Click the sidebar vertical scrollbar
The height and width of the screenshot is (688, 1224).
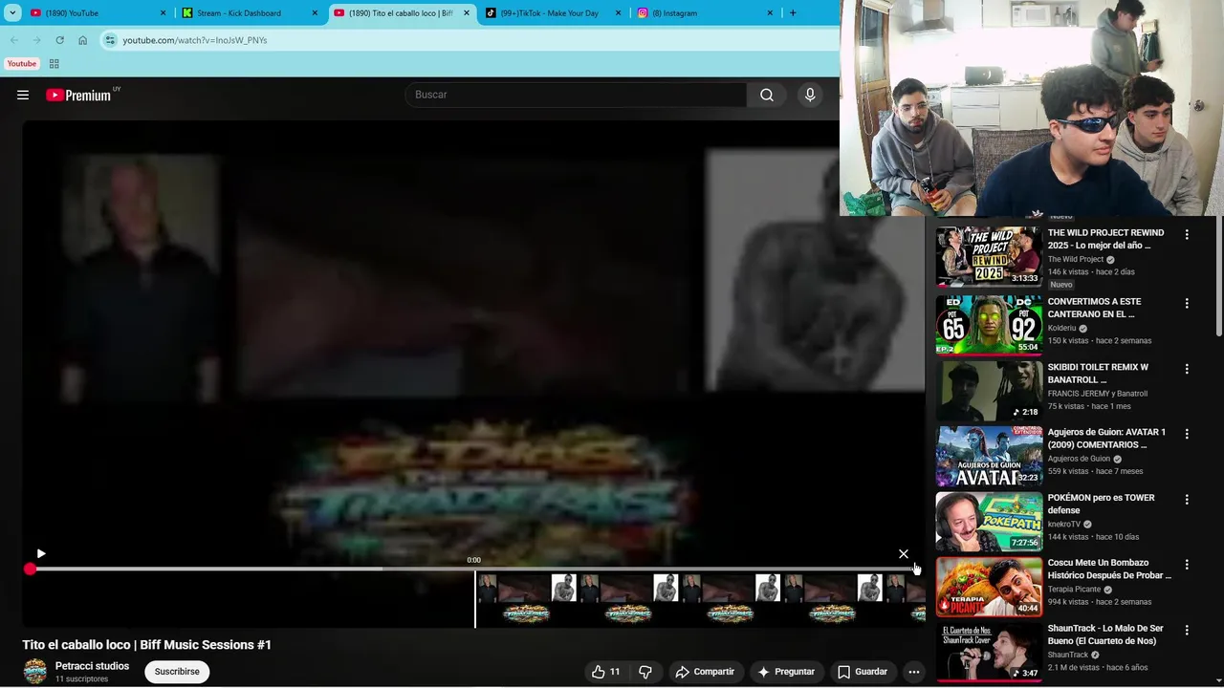tap(1219, 277)
